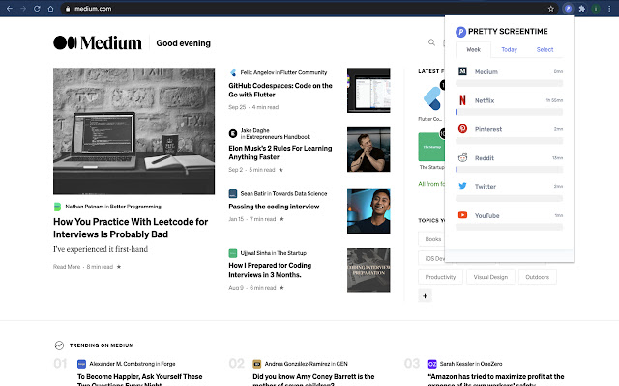Image resolution: width=619 pixels, height=386 pixels.
Task: Click the Elon Musk article thumbnail
Action: pyautogui.click(x=368, y=150)
